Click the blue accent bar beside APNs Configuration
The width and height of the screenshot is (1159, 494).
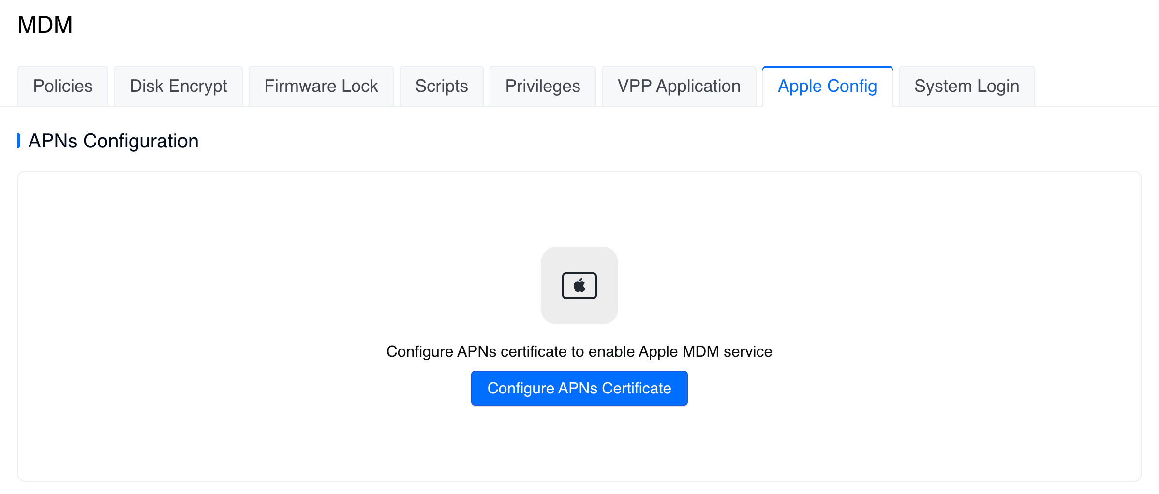click(x=19, y=141)
